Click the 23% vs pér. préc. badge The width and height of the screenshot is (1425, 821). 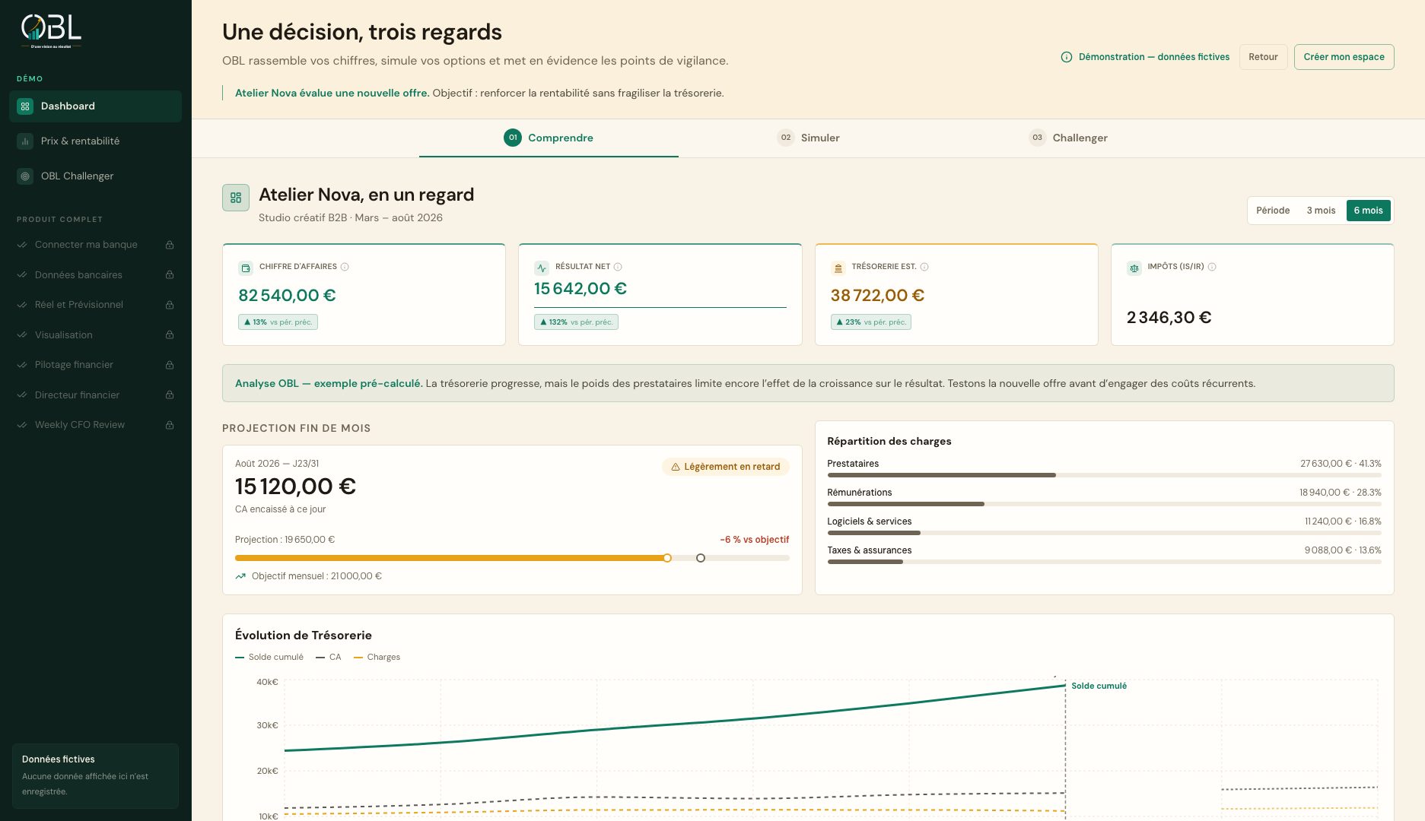(x=870, y=322)
